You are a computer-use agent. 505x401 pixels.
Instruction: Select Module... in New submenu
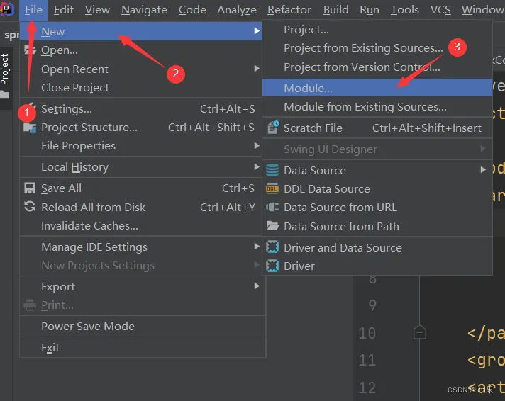[x=377, y=88]
